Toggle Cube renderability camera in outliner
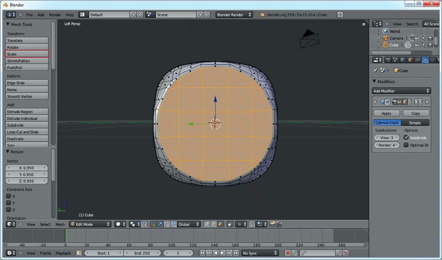Image resolution: width=442 pixels, height=260 pixels. (430, 45)
